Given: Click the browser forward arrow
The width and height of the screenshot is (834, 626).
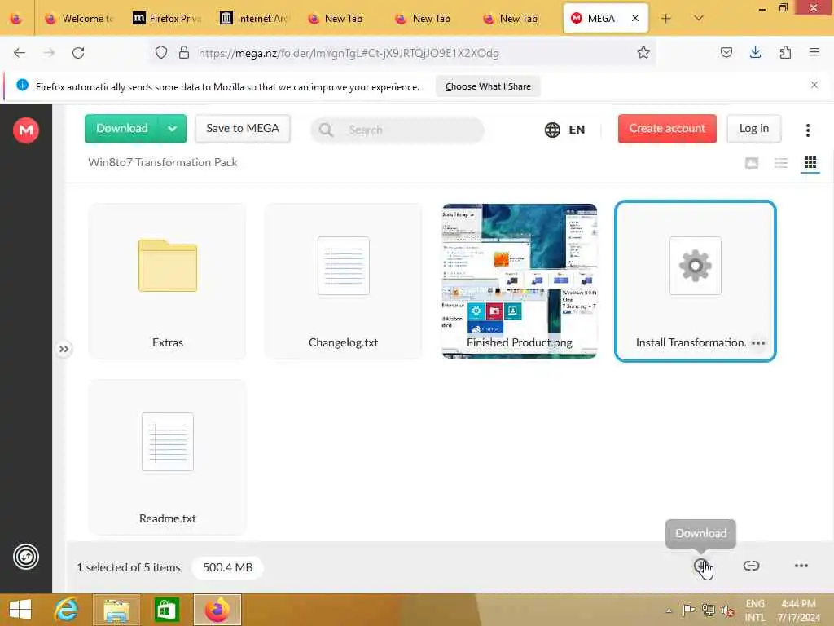Looking at the screenshot, I should [x=49, y=53].
